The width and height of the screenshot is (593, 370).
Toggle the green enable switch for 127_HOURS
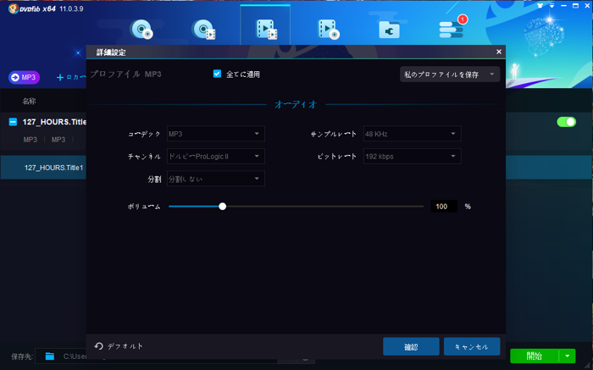coord(566,122)
